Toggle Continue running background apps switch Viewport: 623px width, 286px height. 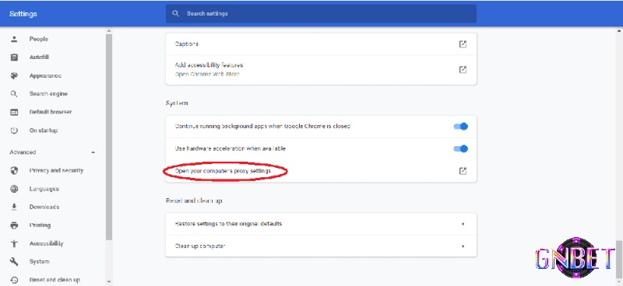[x=460, y=127]
